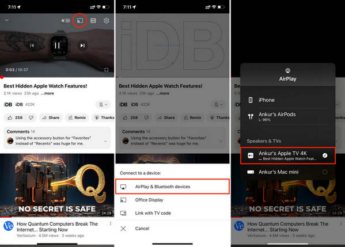This screenshot has width=345, height=247.
Task: Tap checkmark for Ankur's Apple TV 4K
Action: tap(325, 155)
